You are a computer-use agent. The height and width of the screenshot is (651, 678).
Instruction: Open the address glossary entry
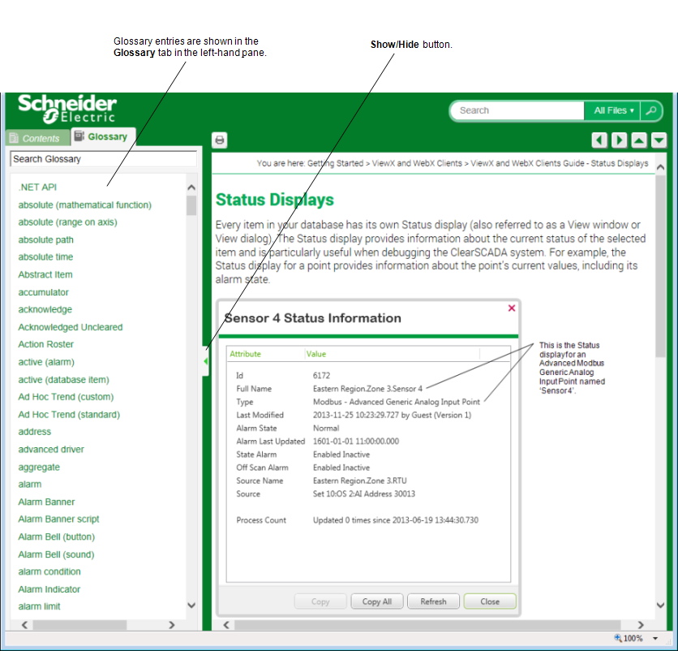click(x=35, y=432)
